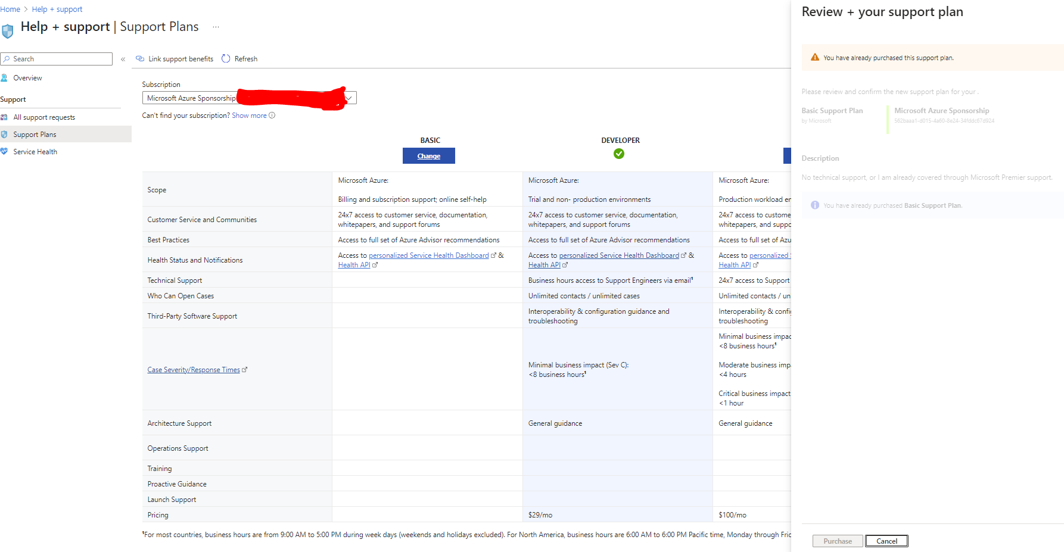This screenshot has width=1064, height=552.
Task: Open Basic plan's personalized Service Health Dashboard link
Action: 429,255
